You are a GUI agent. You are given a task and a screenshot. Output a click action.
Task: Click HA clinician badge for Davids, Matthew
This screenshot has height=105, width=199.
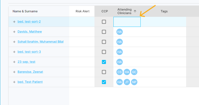click(120, 32)
